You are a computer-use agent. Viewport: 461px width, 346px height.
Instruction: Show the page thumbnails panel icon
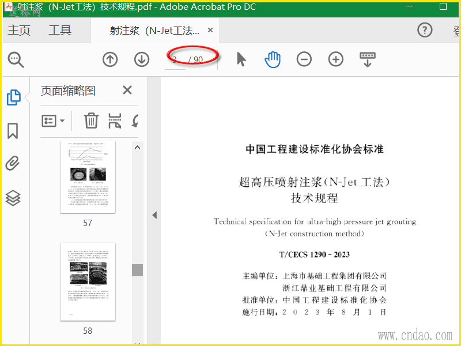(x=13, y=97)
